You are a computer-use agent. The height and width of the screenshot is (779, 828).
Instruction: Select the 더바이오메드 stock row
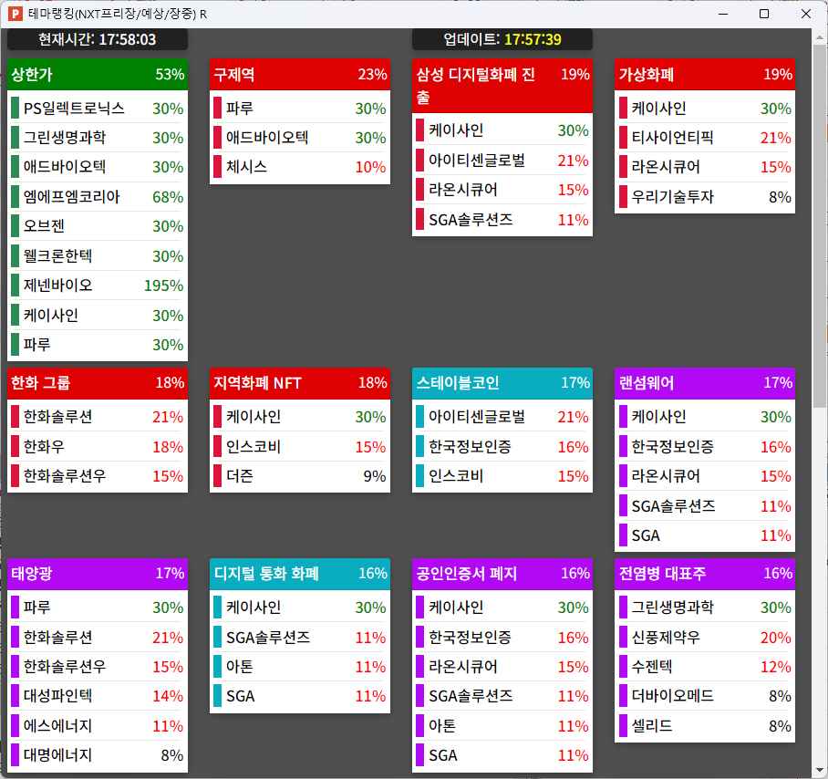click(705, 696)
